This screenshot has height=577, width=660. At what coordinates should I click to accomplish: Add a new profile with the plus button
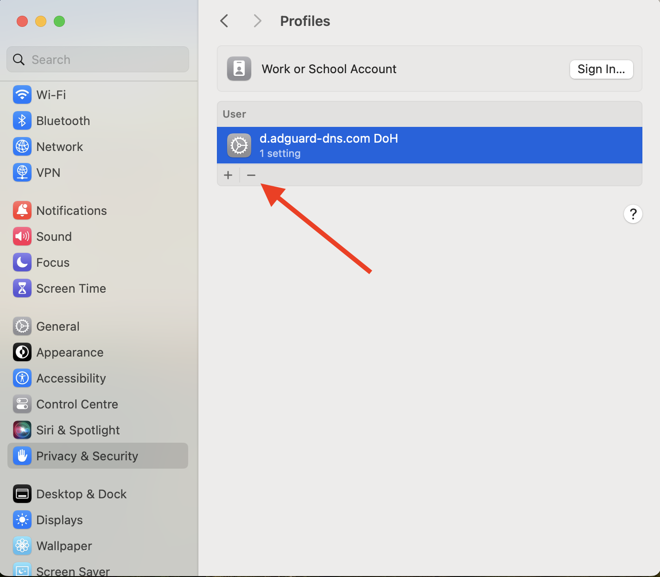point(228,175)
